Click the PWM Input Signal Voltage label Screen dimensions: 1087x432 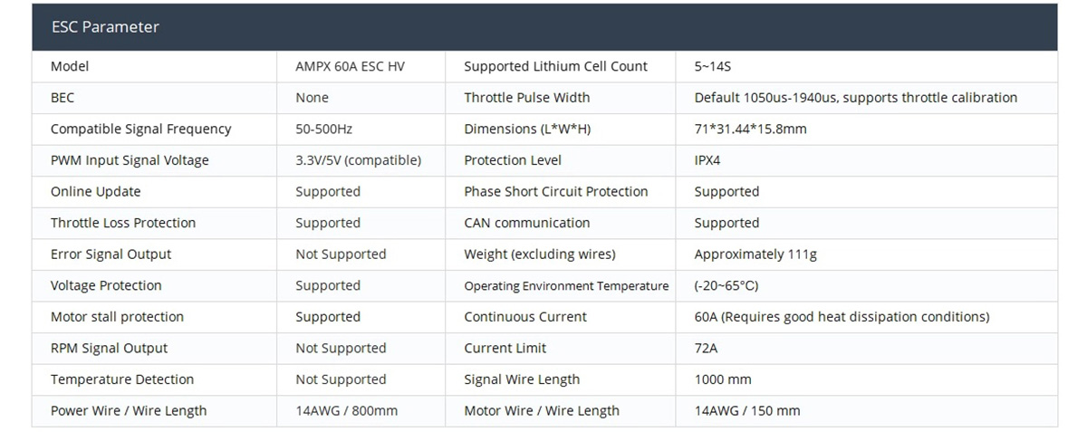(130, 160)
